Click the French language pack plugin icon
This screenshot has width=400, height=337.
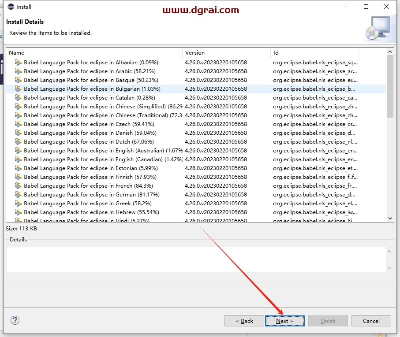point(18,186)
